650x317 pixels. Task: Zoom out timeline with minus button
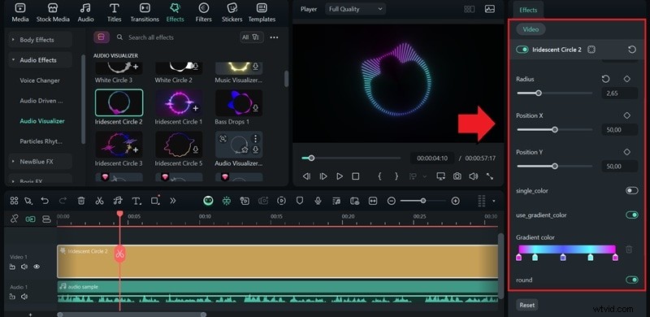391,201
